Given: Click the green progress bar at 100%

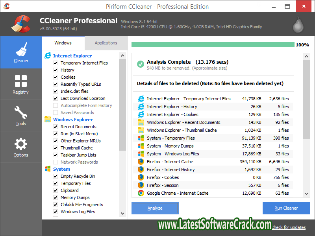Looking at the screenshot, I should click(213, 44).
